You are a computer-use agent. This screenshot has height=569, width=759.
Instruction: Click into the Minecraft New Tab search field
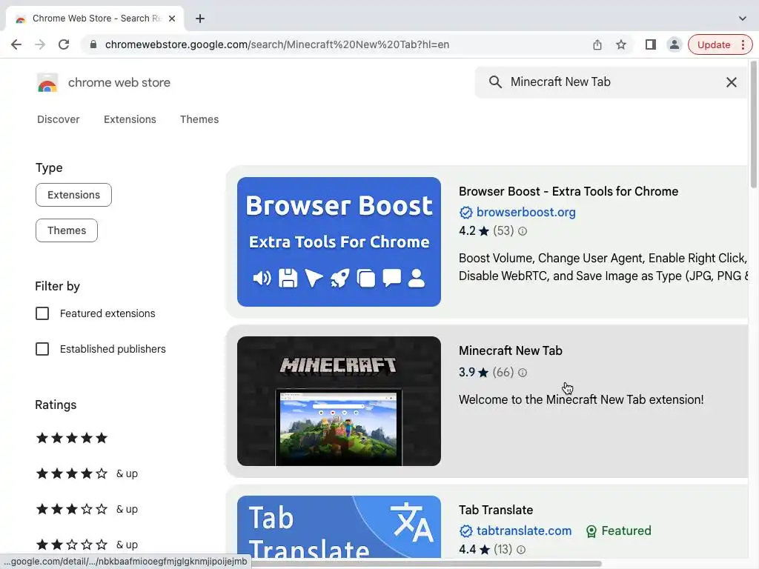[x=612, y=81]
